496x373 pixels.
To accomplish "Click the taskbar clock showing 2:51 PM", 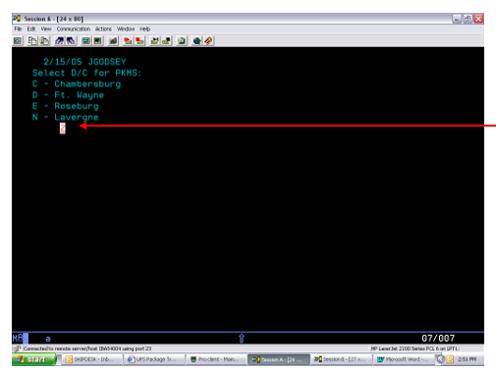I will click(x=468, y=359).
